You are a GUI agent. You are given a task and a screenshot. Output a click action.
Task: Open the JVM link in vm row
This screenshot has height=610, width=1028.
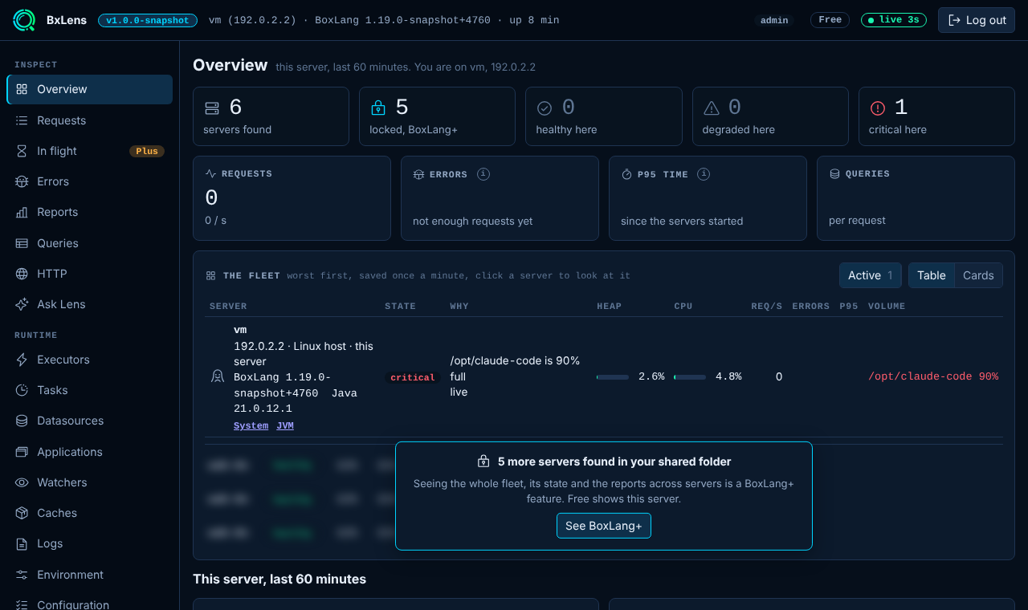click(285, 425)
